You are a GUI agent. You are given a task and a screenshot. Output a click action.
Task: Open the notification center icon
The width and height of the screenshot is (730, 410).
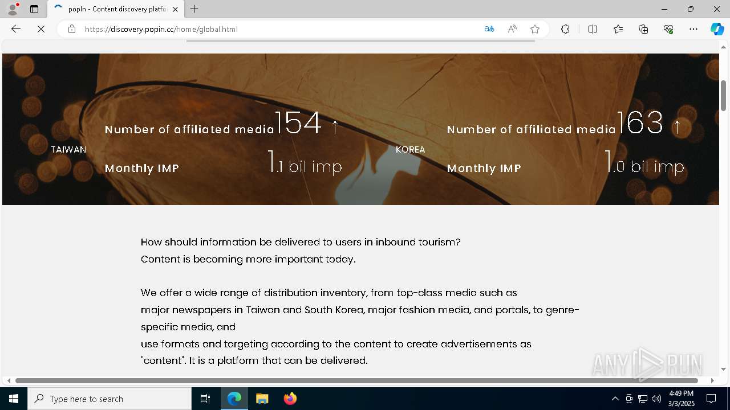(x=711, y=399)
